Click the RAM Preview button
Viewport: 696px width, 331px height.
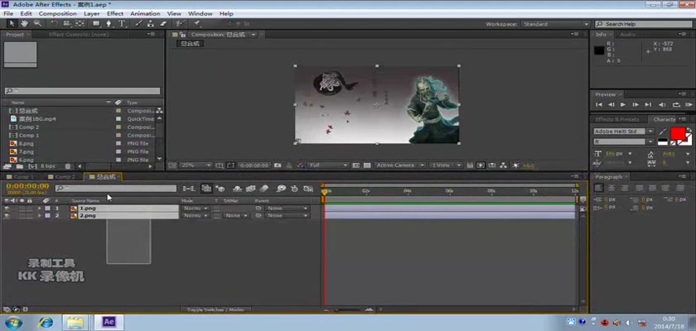click(689, 104)
